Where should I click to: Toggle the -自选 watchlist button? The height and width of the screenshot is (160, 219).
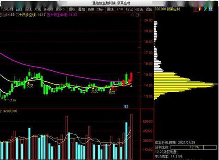pyautogui.click(x=139, y=9)
